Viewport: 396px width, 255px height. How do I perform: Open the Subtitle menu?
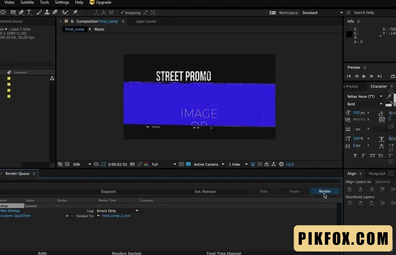pyautogui.click(x=27, y=2)
